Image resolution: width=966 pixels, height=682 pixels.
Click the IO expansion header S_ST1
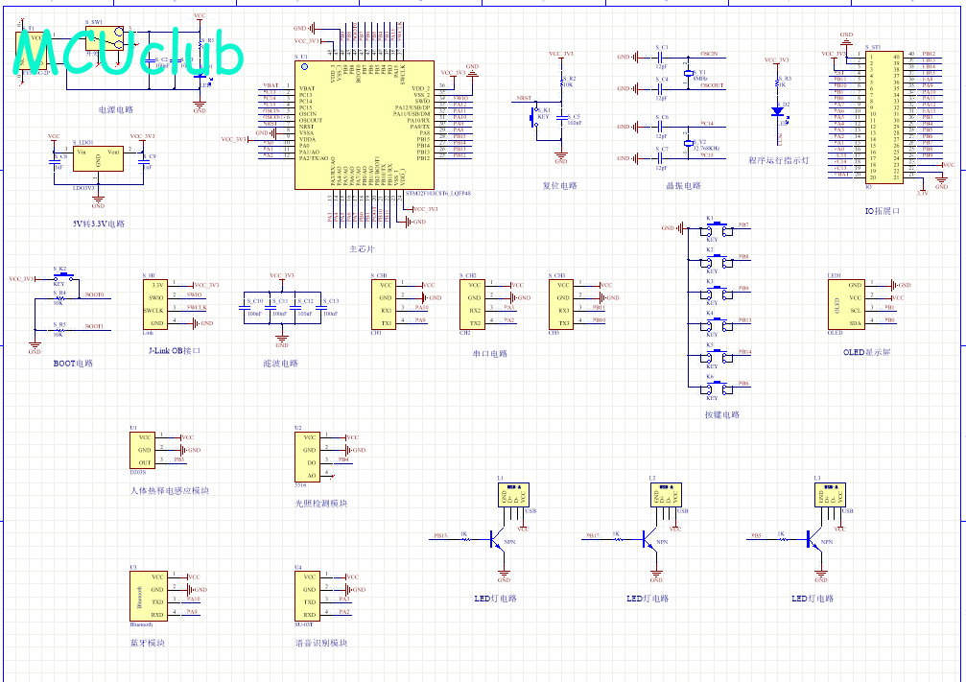pos(883,116)
